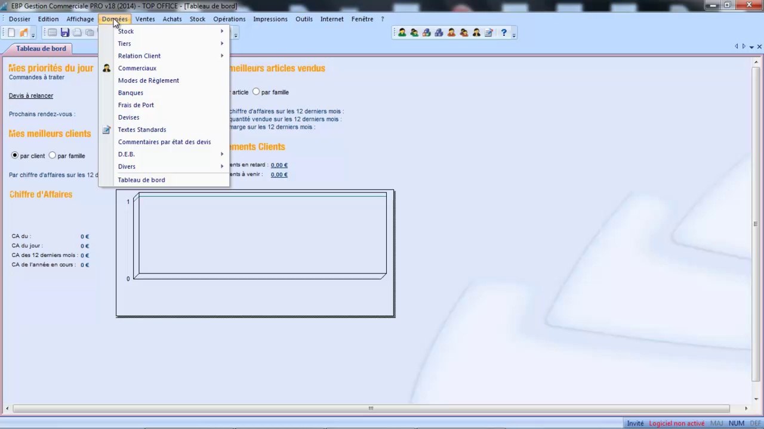Open clients with the single green person icon
The height and width of the screenshot is (429, 764).
click(x=402, y=33)
